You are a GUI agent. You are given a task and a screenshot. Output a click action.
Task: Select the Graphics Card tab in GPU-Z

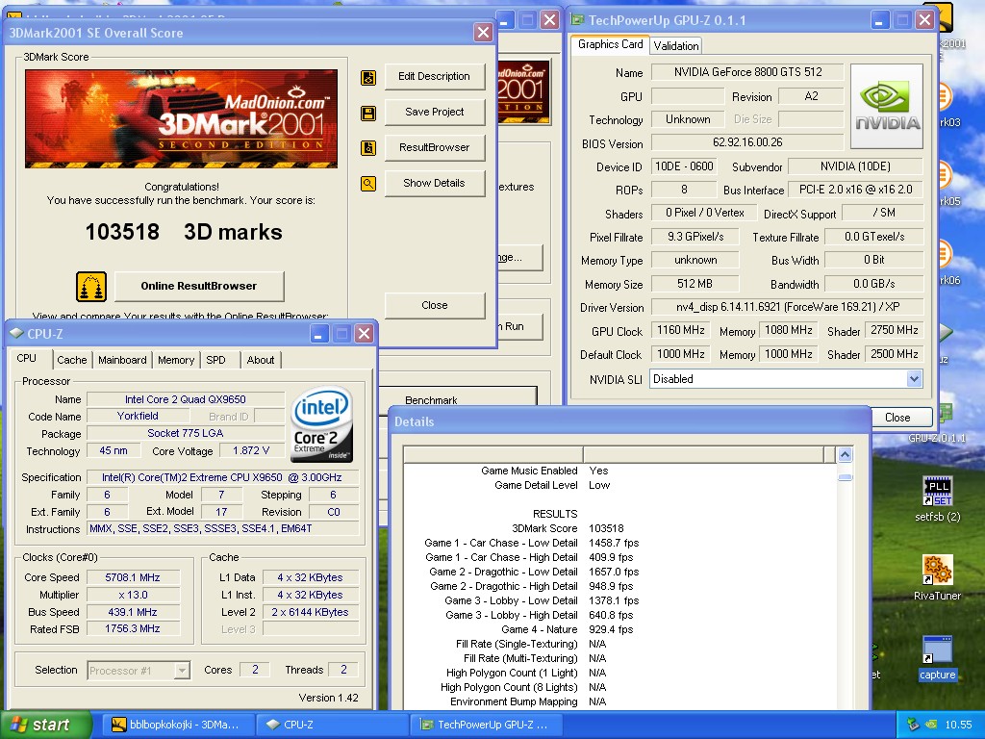(609, 44)
